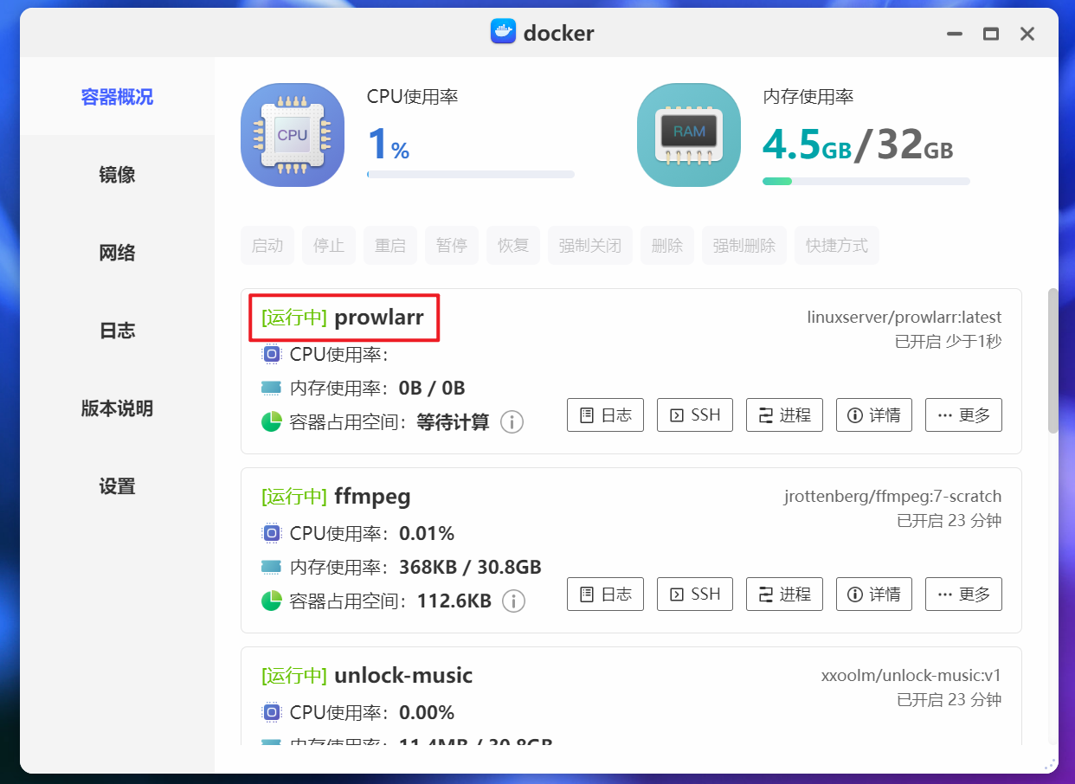1075x784 pixels.
Task: Select the ffmpeg container name
Action: click(372, 497)
